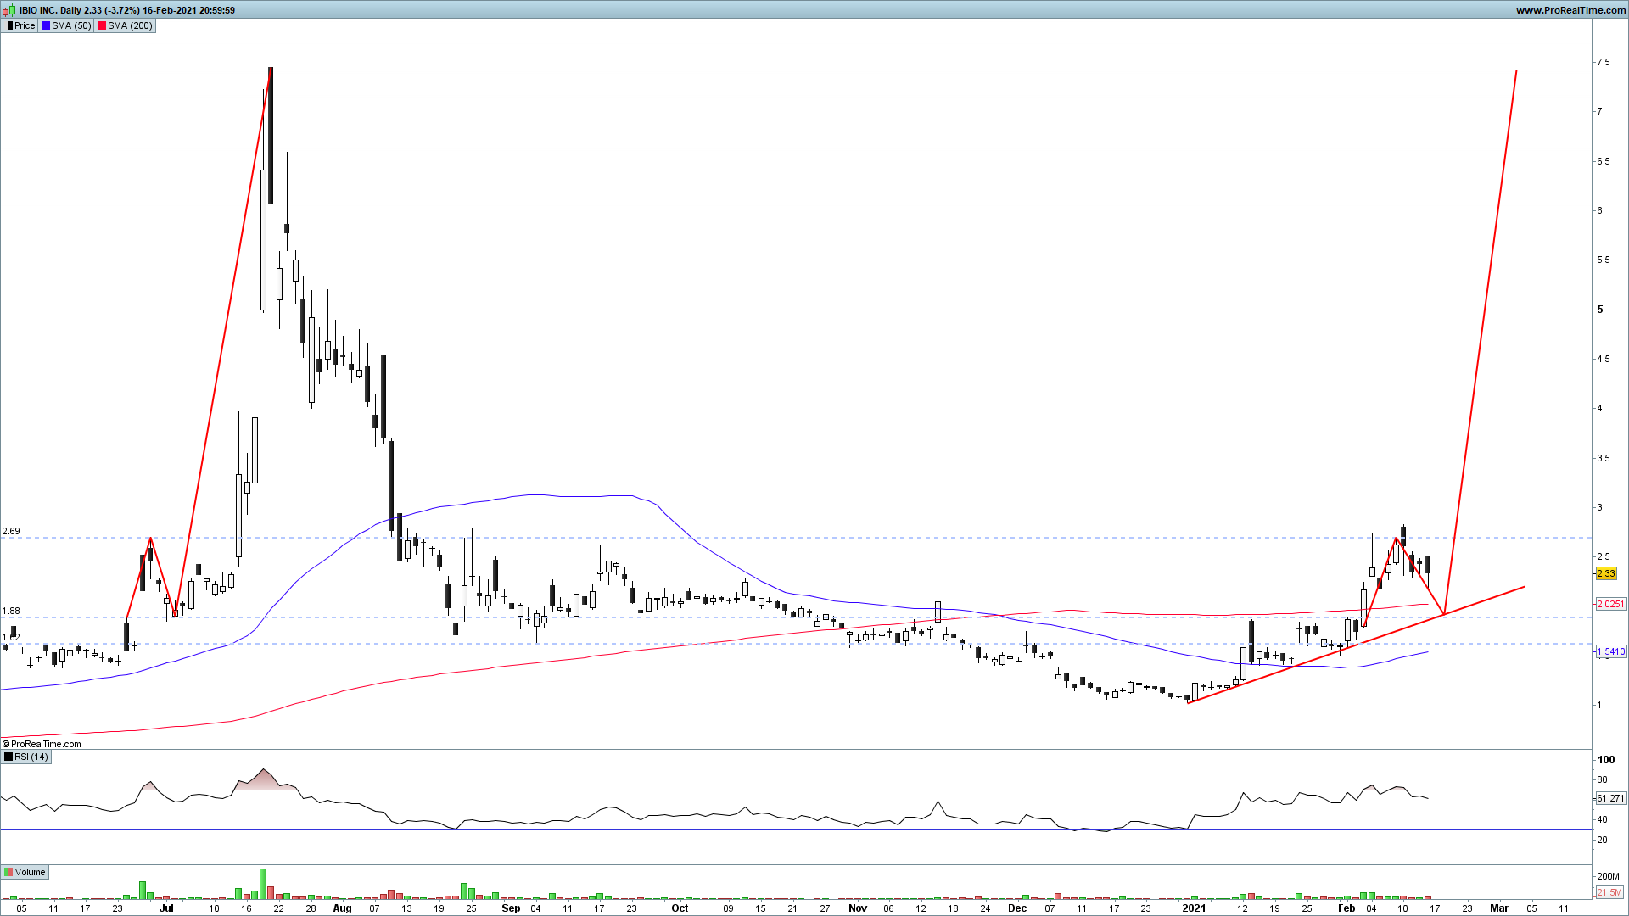1629x916 pixels.
Task: Click the Jul label on the time axis
Action: point(167,908)
